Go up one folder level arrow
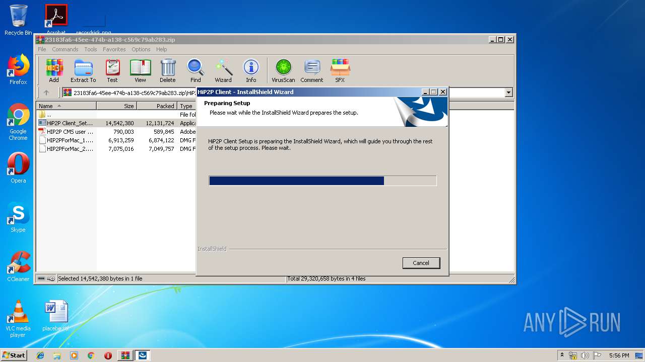This screenshot has width=645, height=362. pyautogui.click(x=46, y=93)
